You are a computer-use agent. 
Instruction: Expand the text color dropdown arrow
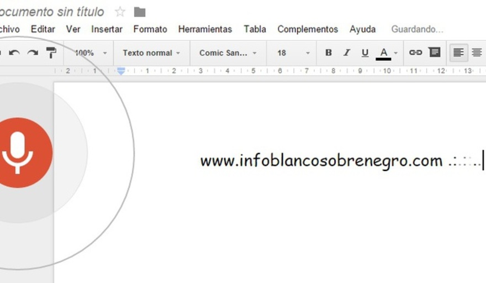[395, 53]
